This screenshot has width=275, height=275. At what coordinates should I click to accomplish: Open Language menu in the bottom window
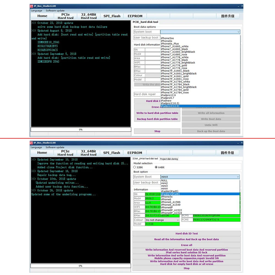(36, 147)
